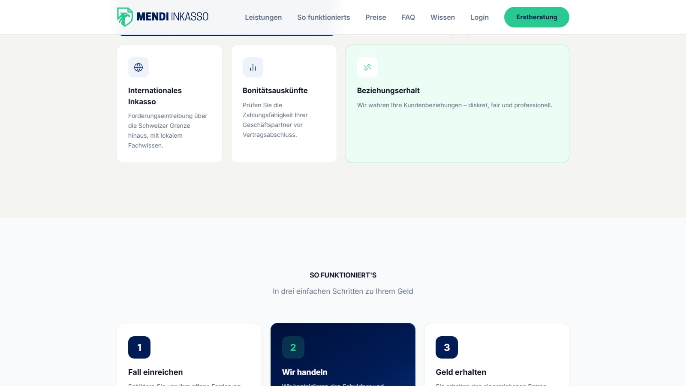686x386 pixels.
Task: Click the Login link
Action: click(x=479, y=17)
